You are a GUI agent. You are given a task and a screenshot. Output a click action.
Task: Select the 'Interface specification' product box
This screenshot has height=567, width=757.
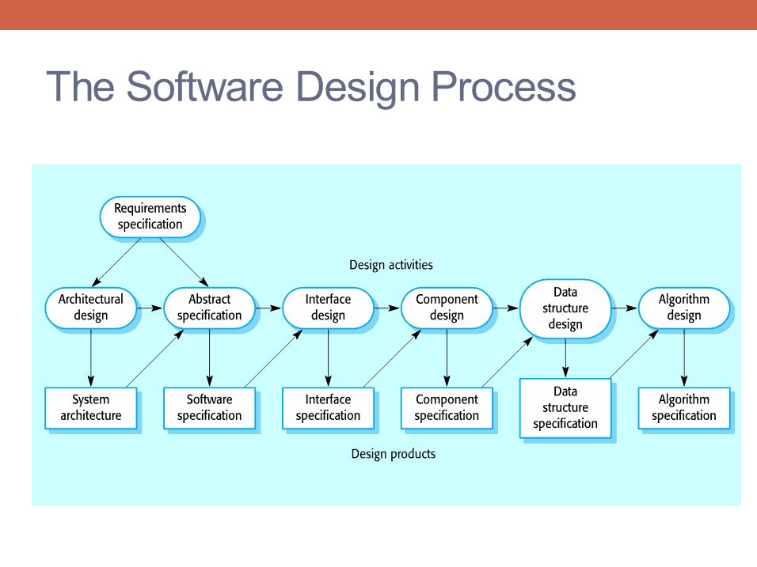329,408
